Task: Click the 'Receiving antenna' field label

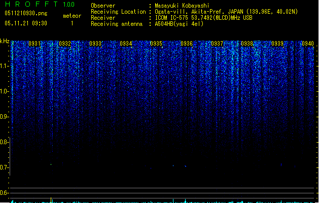Action: click(117, 24)
